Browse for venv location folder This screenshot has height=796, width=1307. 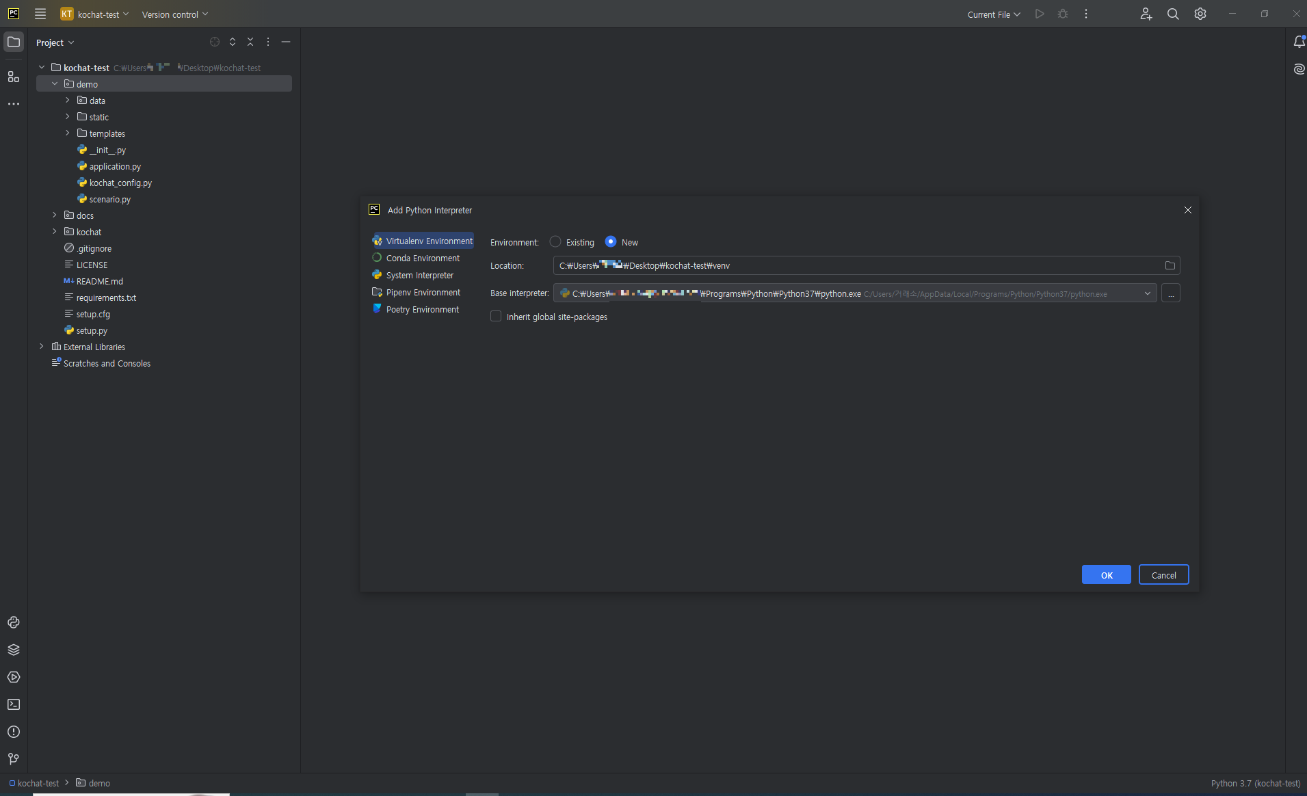pyautogui.click(x=1170, y=265)
